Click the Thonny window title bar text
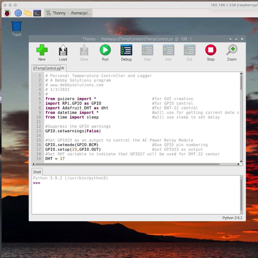This screenshot has width=258, height=258. point(137,39)
